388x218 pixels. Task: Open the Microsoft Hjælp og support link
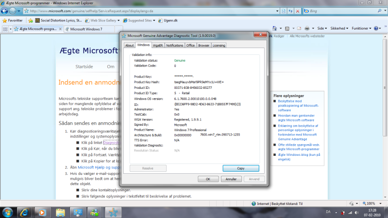tap(99, 168)
